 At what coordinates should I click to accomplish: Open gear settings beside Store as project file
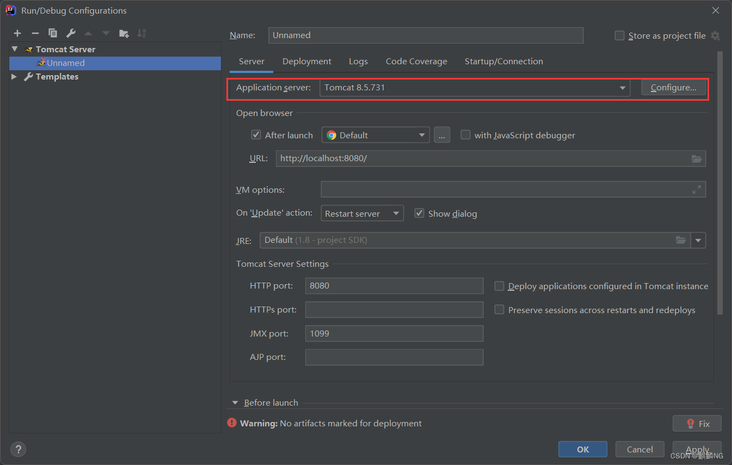[x=716, y=36]
